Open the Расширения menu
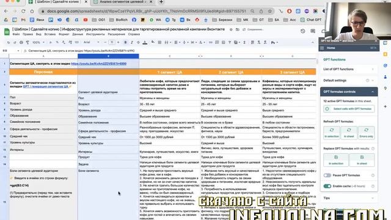Image resolution: width=391 pixels, height=220 pixels. [117, 34]
